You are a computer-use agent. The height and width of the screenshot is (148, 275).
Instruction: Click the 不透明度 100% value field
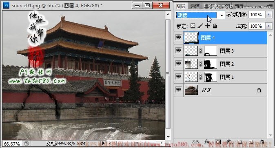point(257,15)
